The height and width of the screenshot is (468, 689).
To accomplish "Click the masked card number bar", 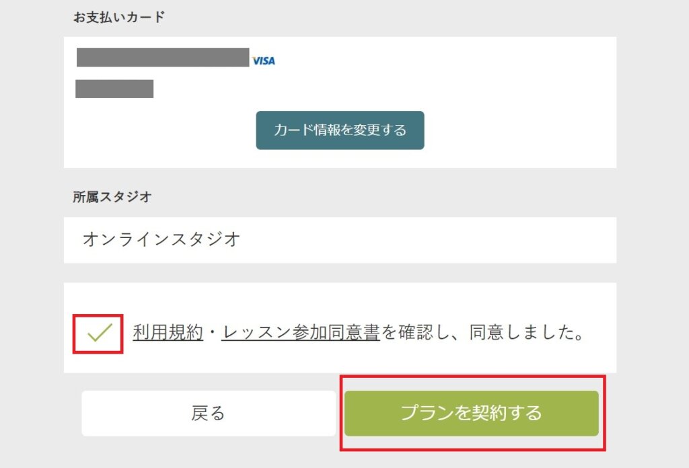I will click(x=163, y=58).
